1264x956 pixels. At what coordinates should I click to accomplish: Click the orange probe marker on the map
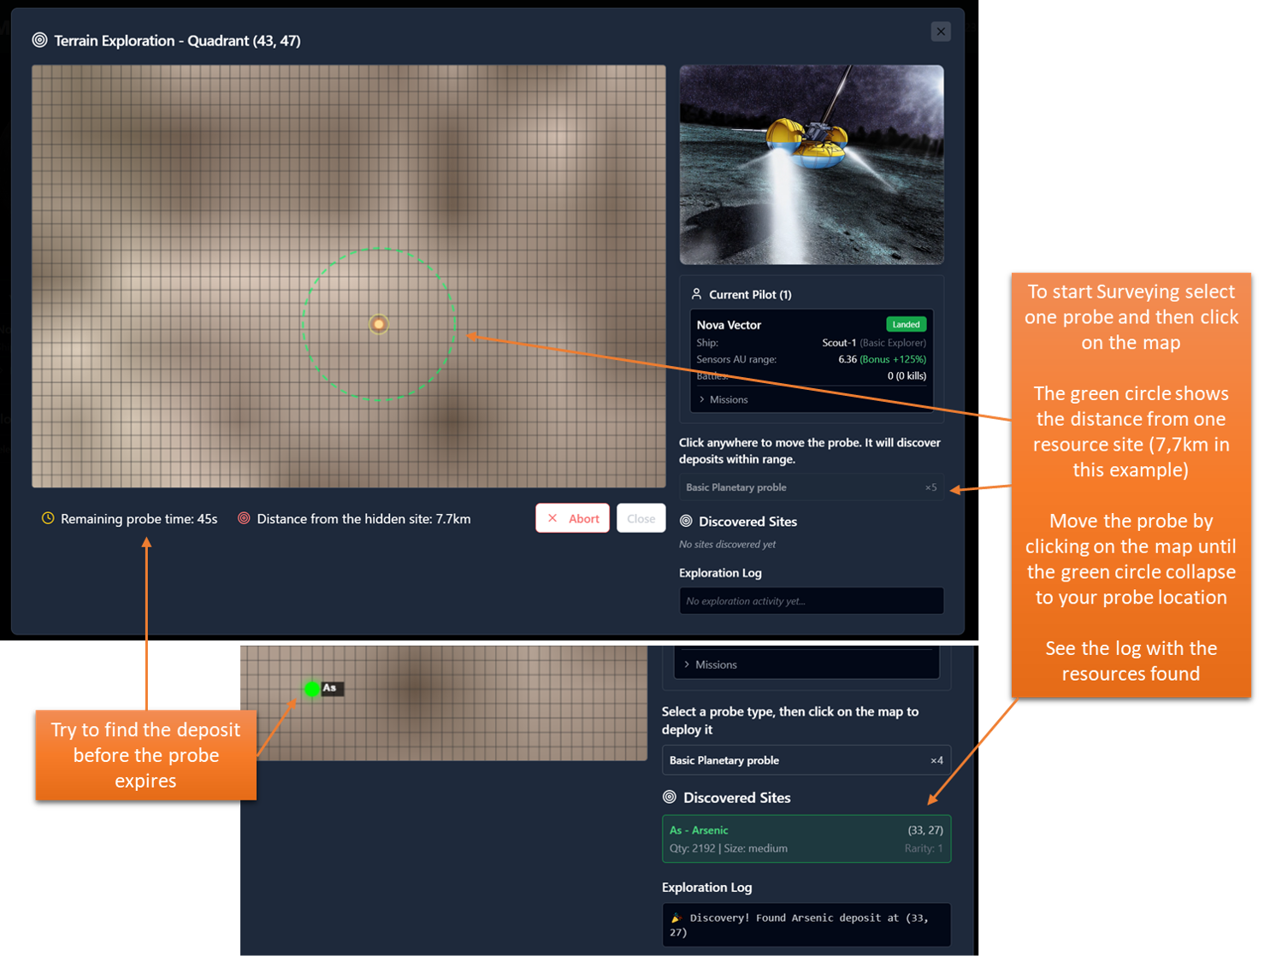(x=379, y=324)
